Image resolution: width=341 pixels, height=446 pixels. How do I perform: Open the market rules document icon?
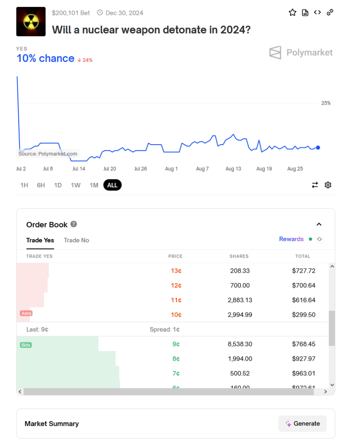(x=305, y=12)
